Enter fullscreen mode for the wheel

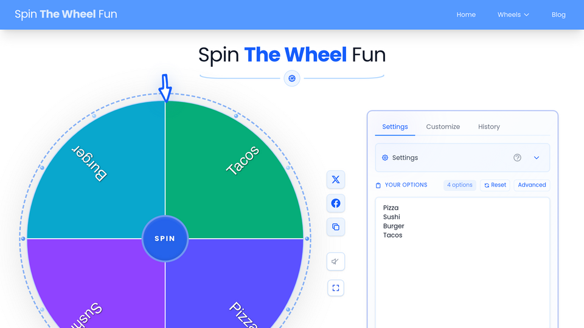click(336, 288)
